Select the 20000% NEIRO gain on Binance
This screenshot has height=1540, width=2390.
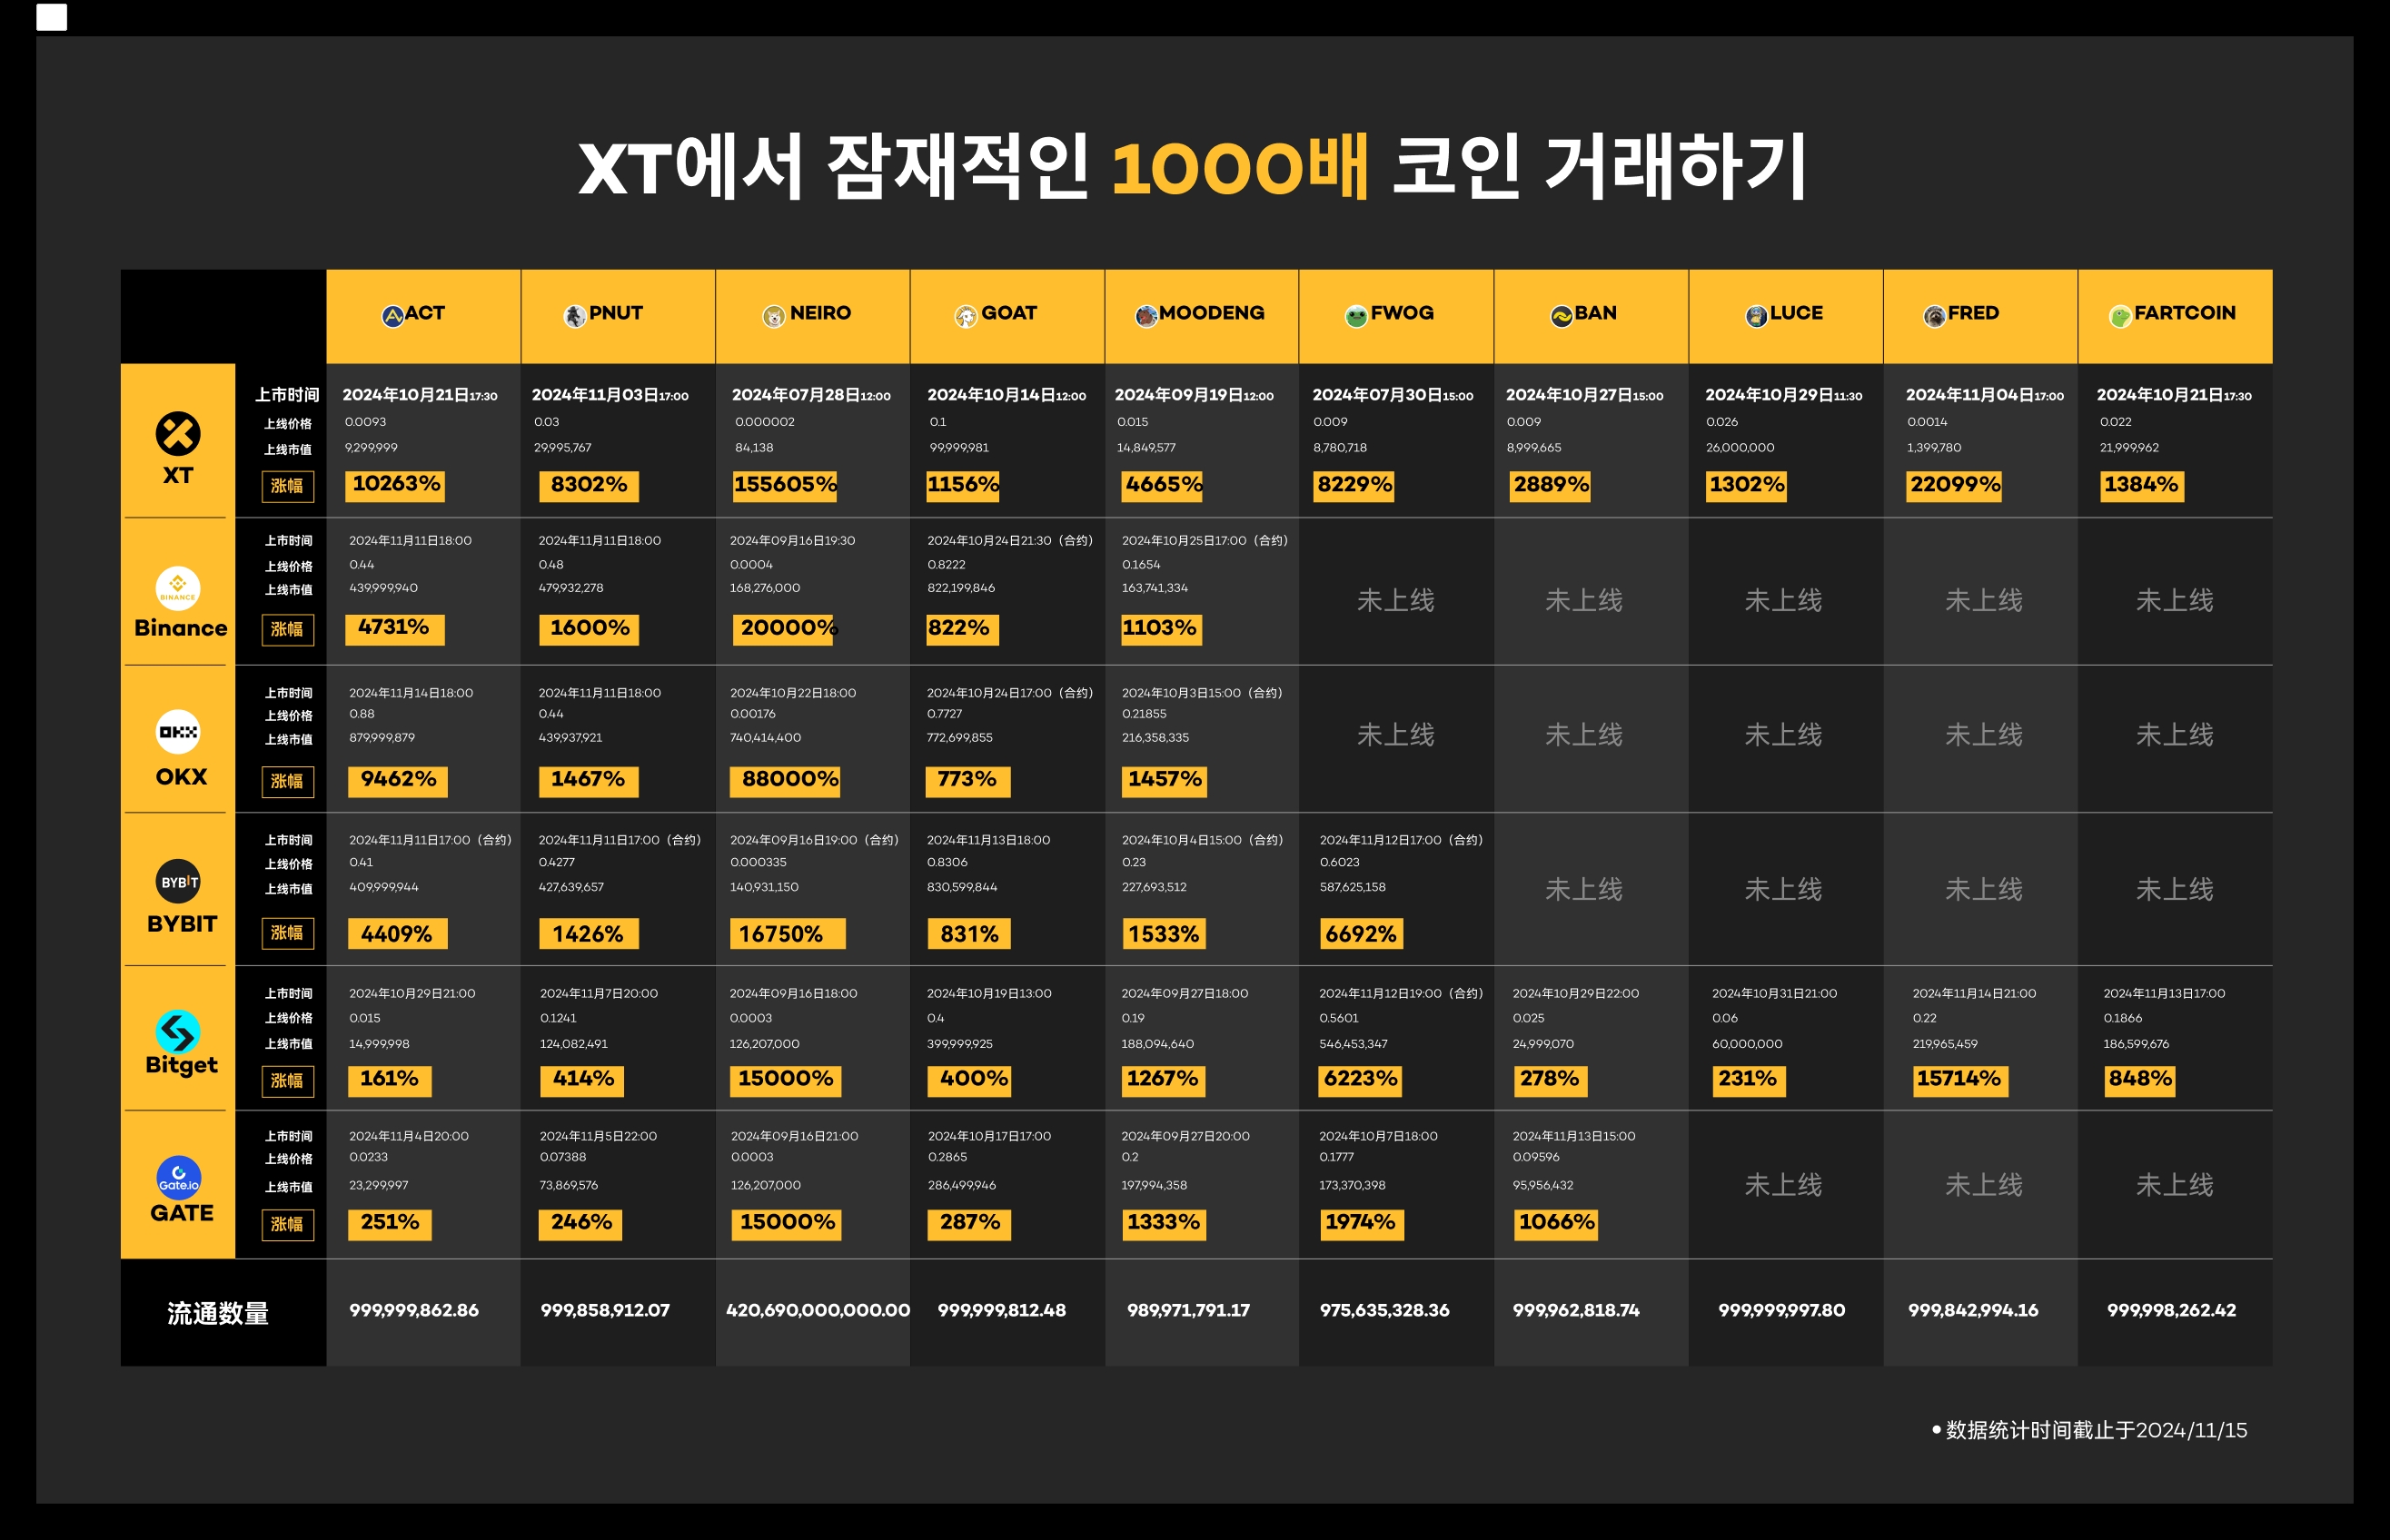pos(786,629)
